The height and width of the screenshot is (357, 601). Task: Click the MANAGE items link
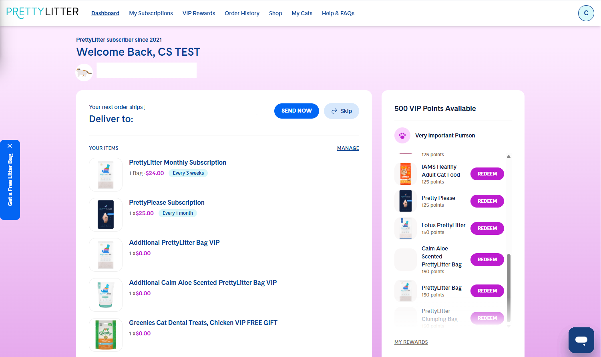click(x=348, y=148)
